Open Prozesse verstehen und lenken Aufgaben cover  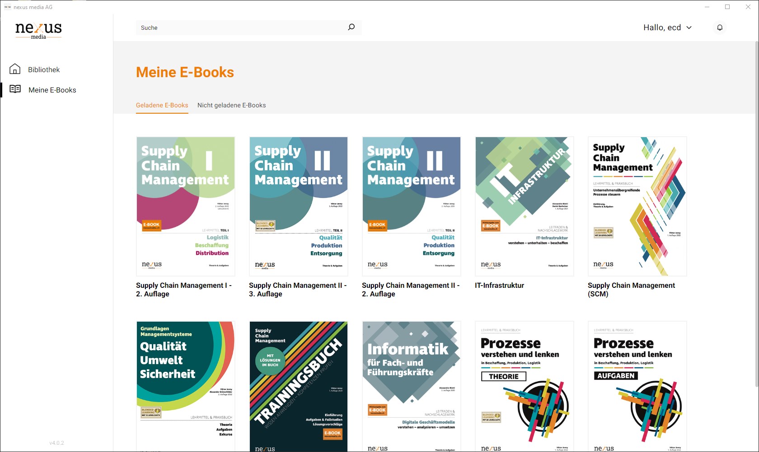[637, 387]
